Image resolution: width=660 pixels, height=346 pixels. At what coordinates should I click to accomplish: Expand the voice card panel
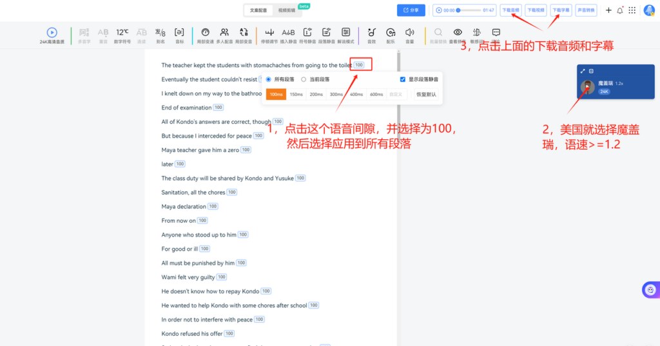[x=583, y=71]
